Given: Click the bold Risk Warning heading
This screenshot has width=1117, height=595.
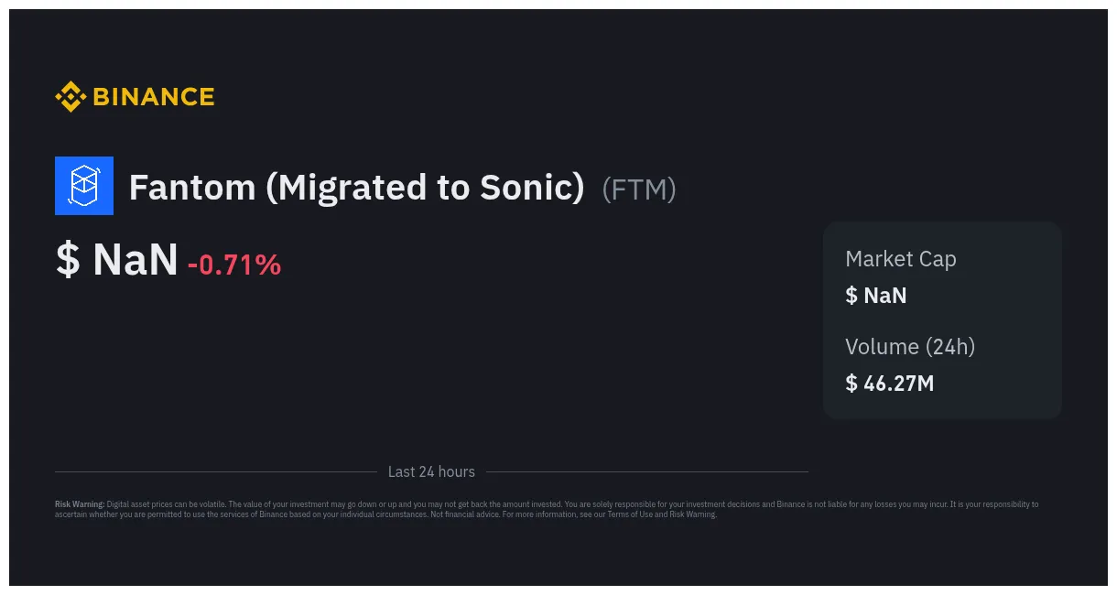Looking at the screenshot, I should click(x=80, y=504).
